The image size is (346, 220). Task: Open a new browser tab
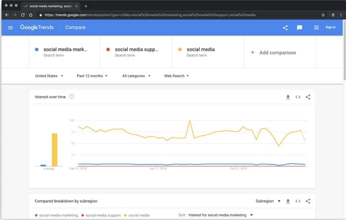click(x=86, y=6)
